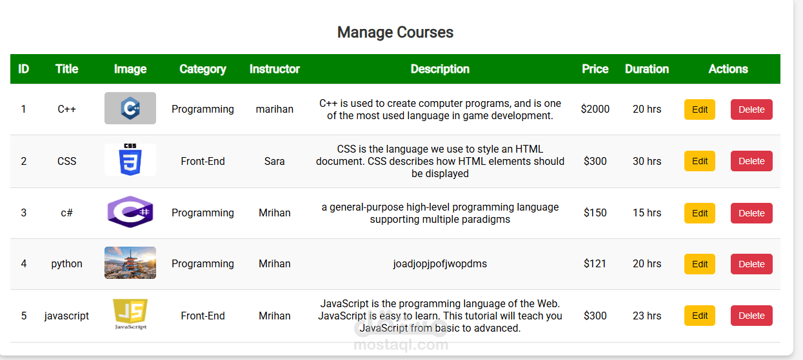The height and width of the screenshot is (360, 803).
Task: Click the Price column header
Action: pyautogui.click(x=595, y=69)
